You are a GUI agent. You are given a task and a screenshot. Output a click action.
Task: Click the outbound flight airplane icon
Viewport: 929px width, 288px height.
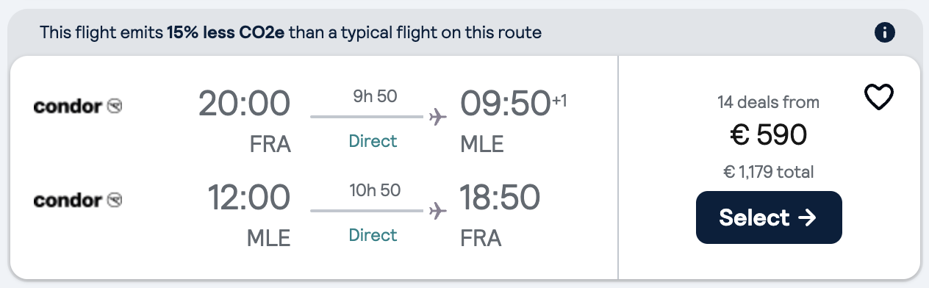tap(438, 117)
